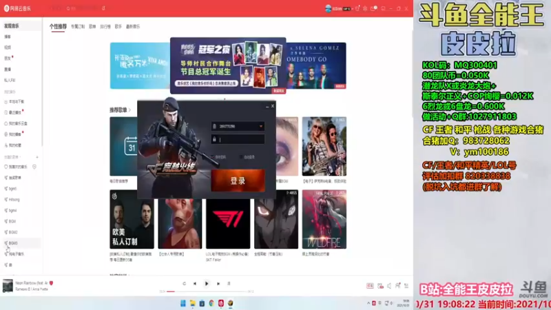The height and width of the screenshot is (310, 551).
Task: Open the BGM3 playlist in sidebar
Action: (x=21, y=243)
